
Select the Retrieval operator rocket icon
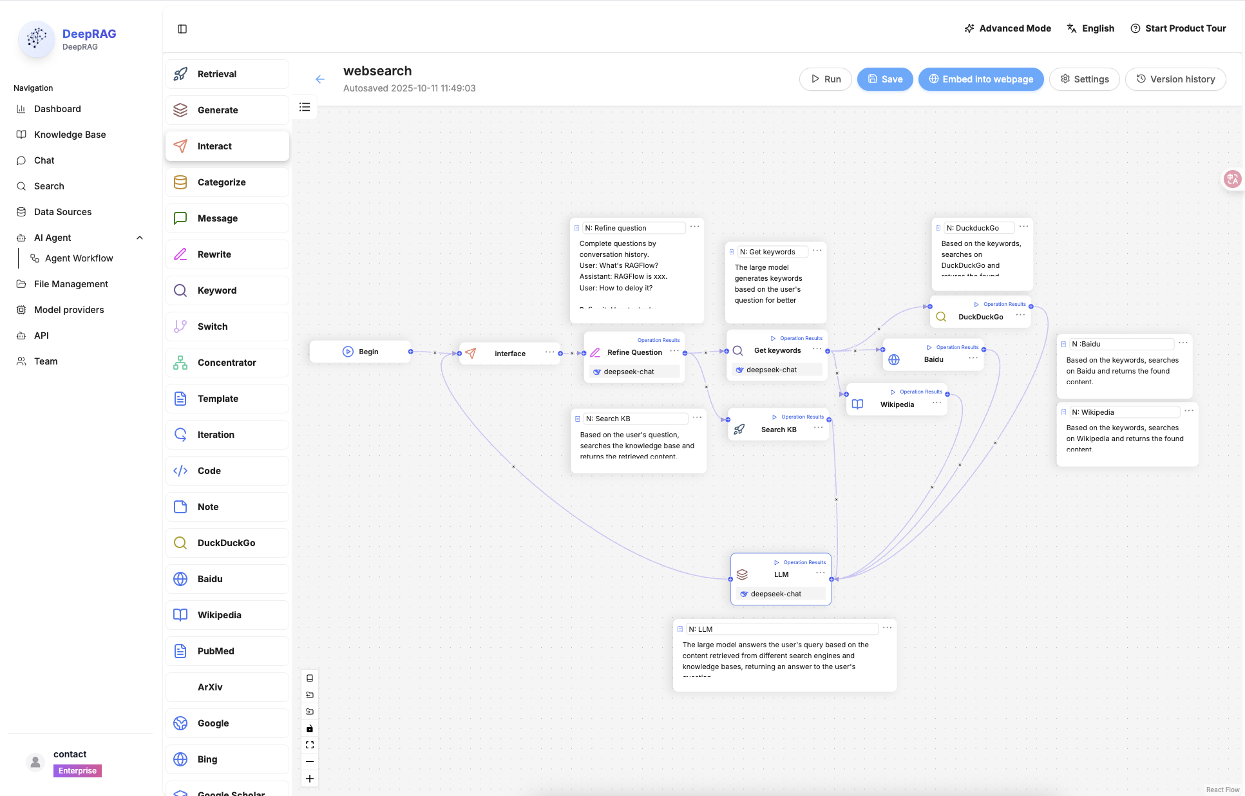[x=181, y=74]
